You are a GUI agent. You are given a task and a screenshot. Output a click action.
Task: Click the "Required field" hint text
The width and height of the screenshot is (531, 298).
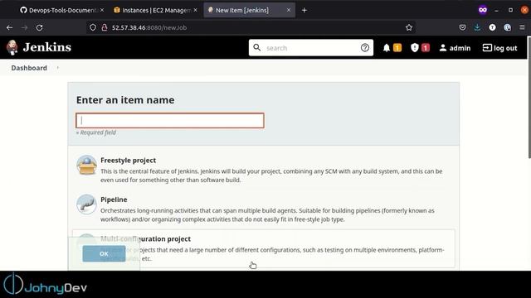pyautogui.click(x=96, y=132)
